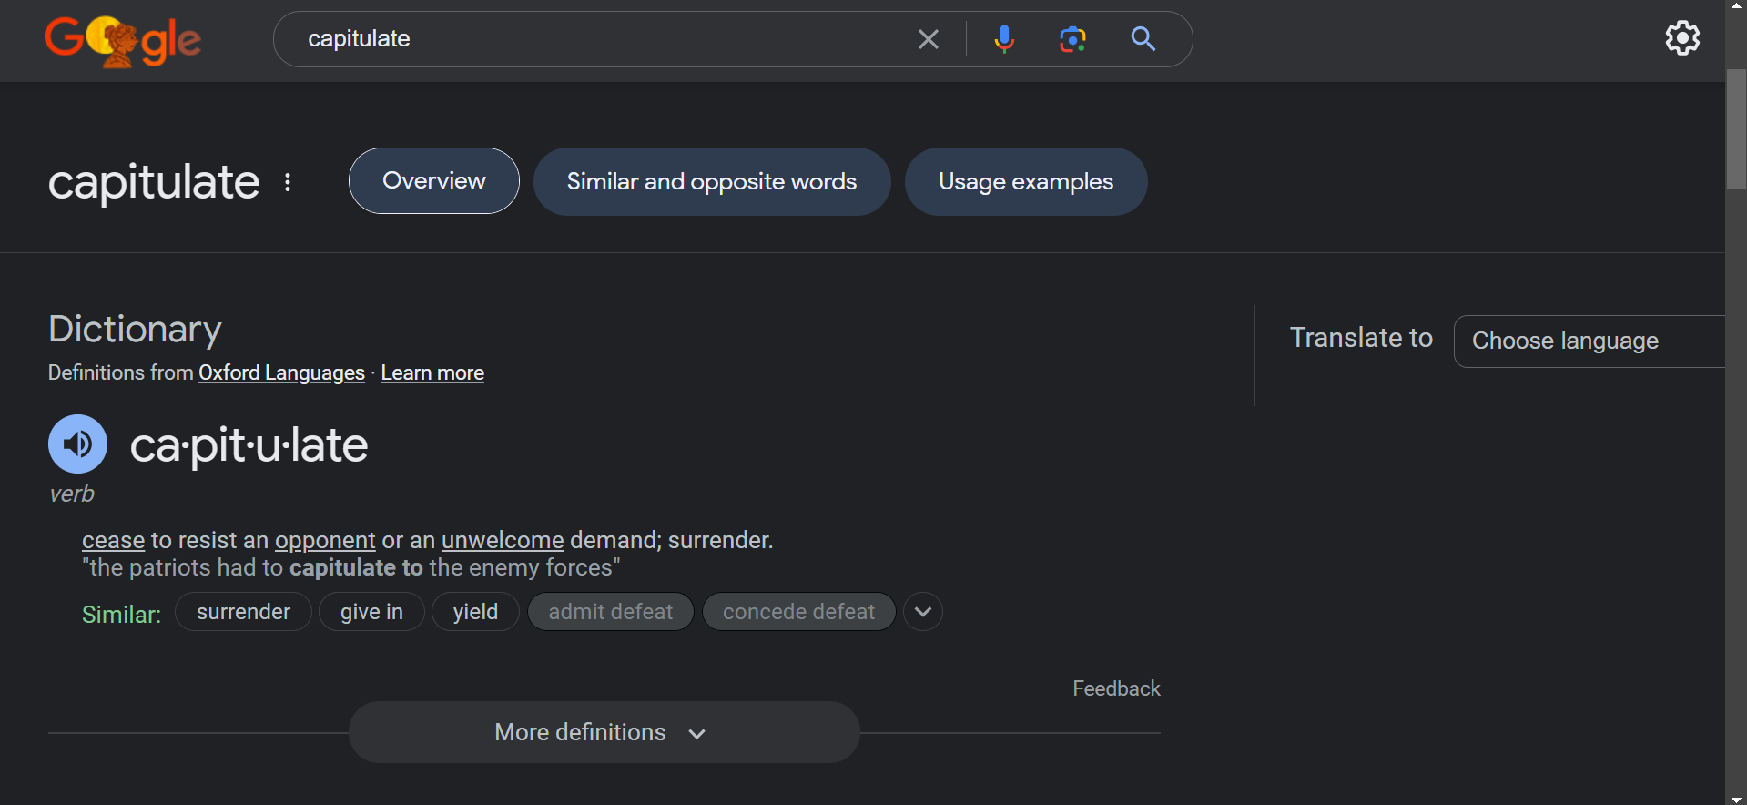Click the Learn more link
The width and height of the screenshot is (1747, 805).
tap(432, 373)
